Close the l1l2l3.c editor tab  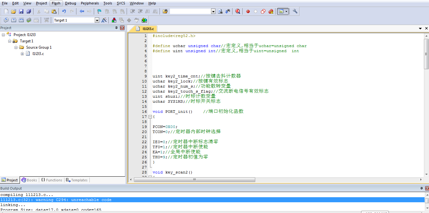pyautogui.click(x=426, y=28)
